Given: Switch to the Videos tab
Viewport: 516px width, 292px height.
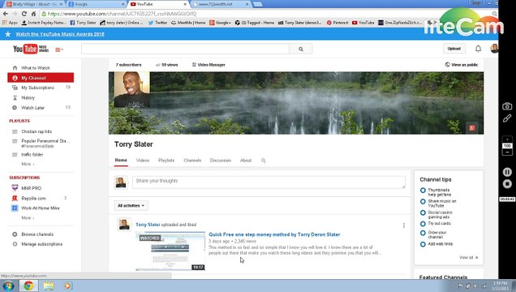Looking at the screenshot, I should click(x=143, y=161).
